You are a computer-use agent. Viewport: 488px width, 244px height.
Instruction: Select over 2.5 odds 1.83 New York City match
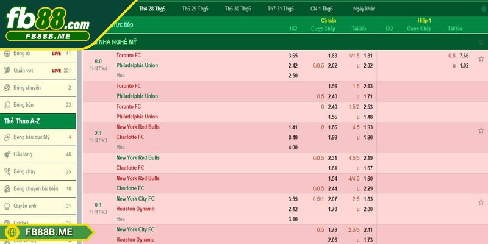(x=368, y=199)
